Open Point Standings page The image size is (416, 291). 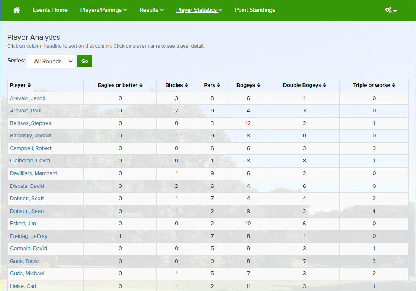point(255,10)
